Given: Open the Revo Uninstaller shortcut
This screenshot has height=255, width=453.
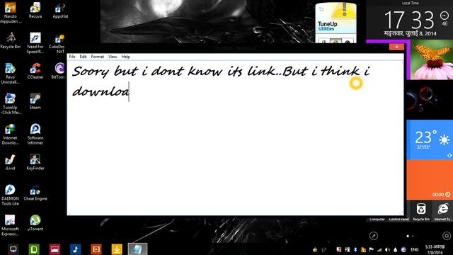Looking at the screenshot, I should [x=10, y=74].
